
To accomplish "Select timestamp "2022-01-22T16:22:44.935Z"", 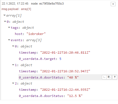I will [65, 90].
